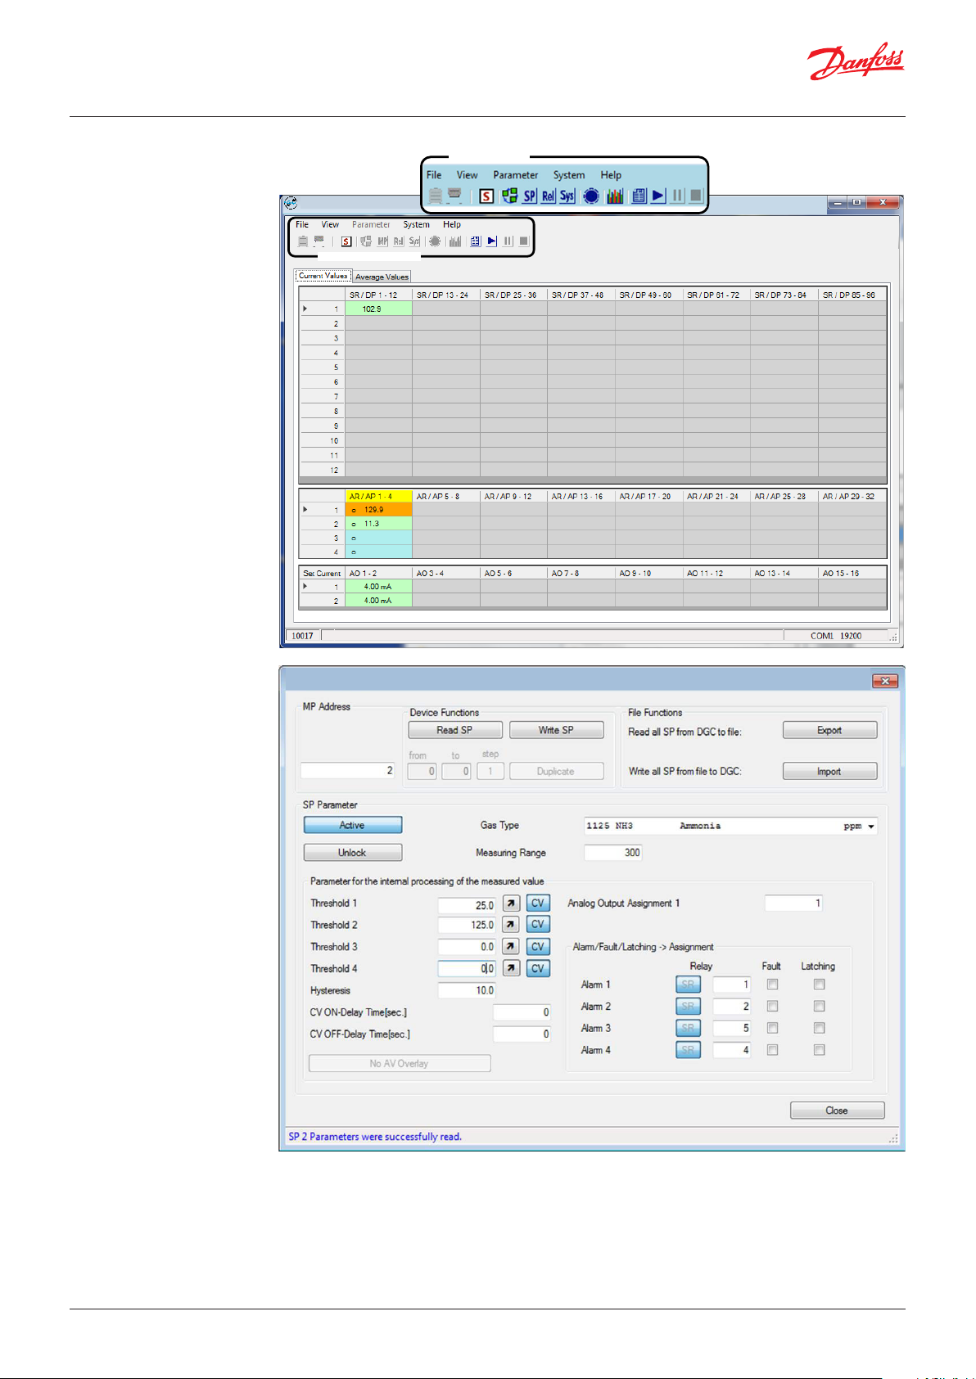Click the Threshold 2 value field 125.0

click(x=467, y=925)
